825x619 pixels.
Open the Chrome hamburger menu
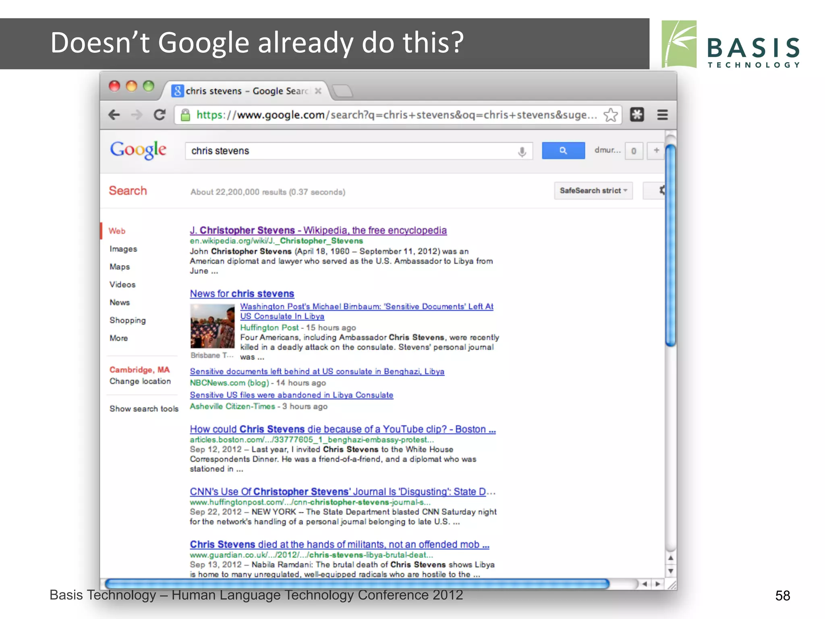[663, 115]
